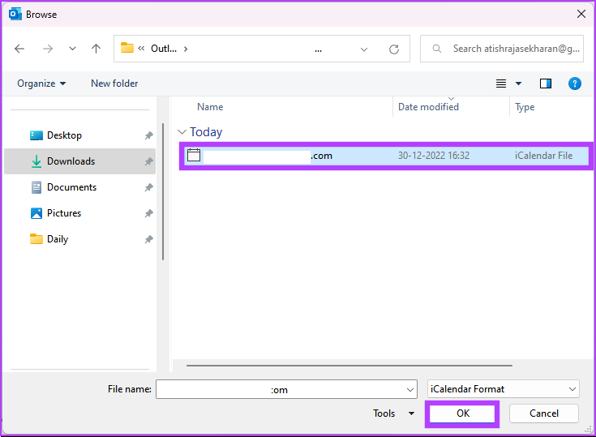Image resolution: width=596 pixels, height=437 pixels.
Task: Create a New folder
Action: tap(114, 84)
